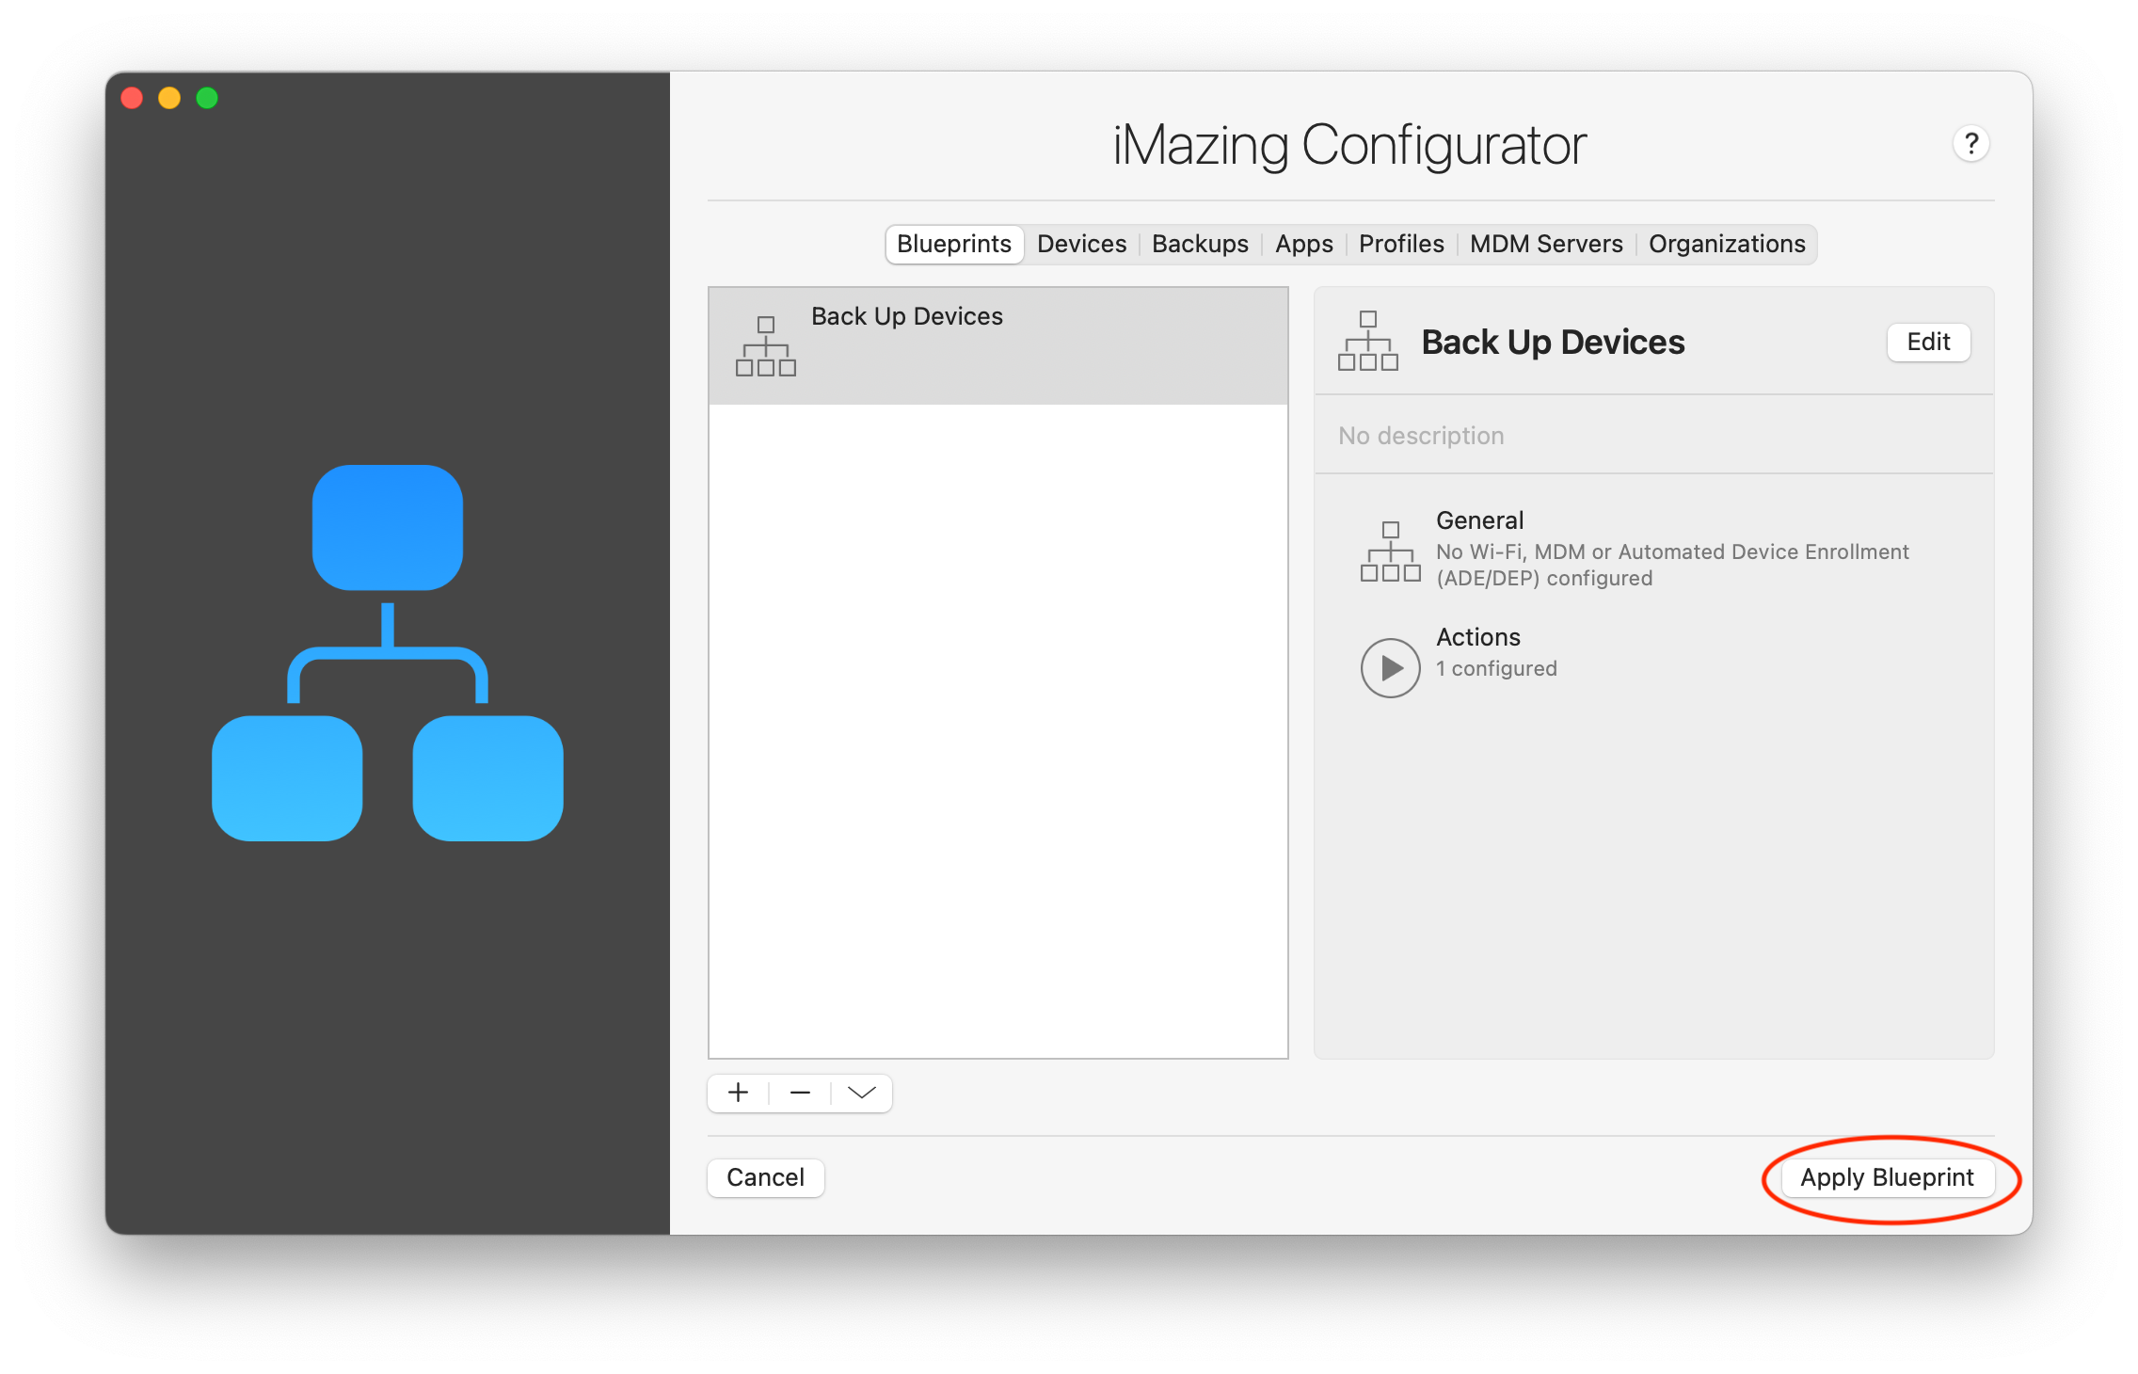The width and height of the screenshot is (2138, 1374).
Task: Switch to the Devices tab
Action: (x=1081, y=245)
